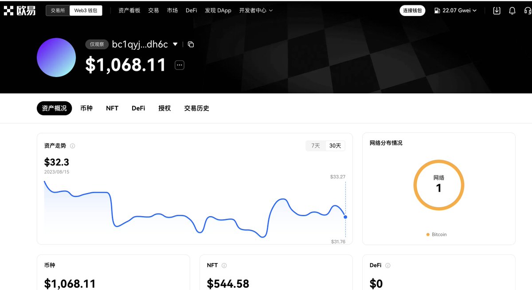Click the large $1,068.11 header balance
The height and width of the screenshot is (290, 532).
coord(125,65)
